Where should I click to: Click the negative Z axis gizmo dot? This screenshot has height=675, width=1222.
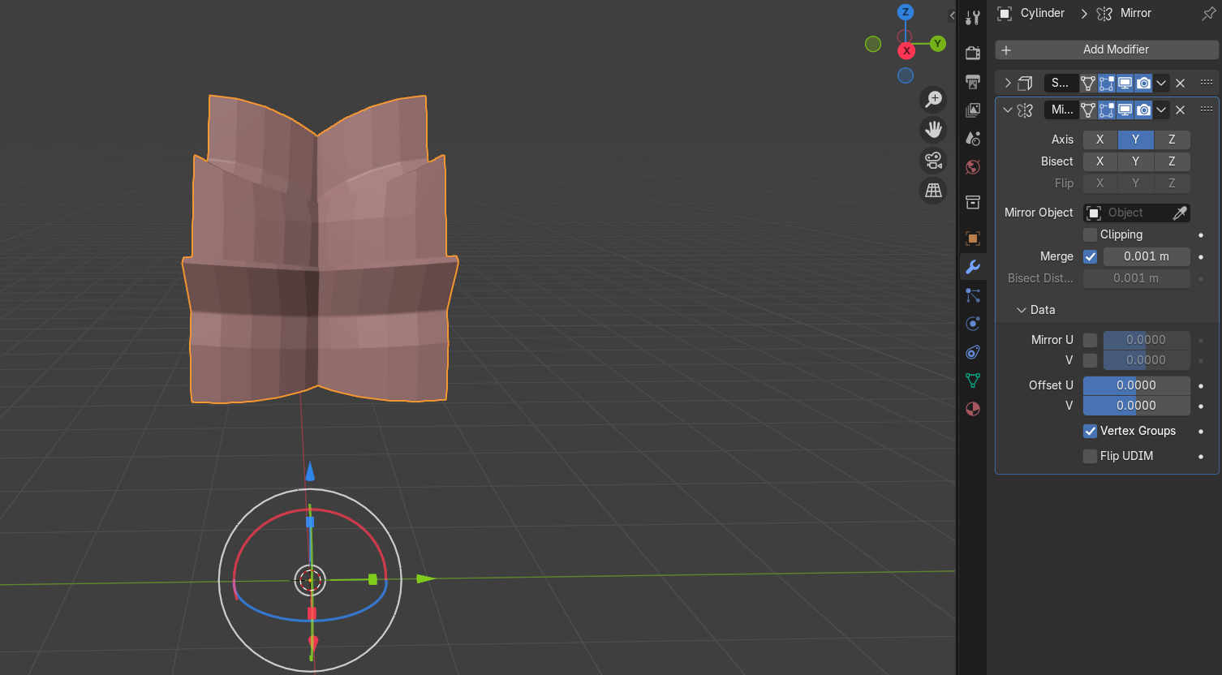point(906,75)
